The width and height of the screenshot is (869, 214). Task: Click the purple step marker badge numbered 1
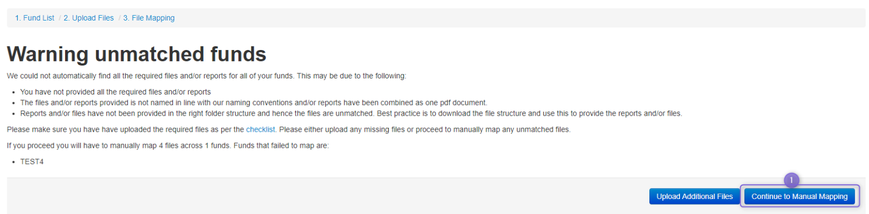[791, 181]
